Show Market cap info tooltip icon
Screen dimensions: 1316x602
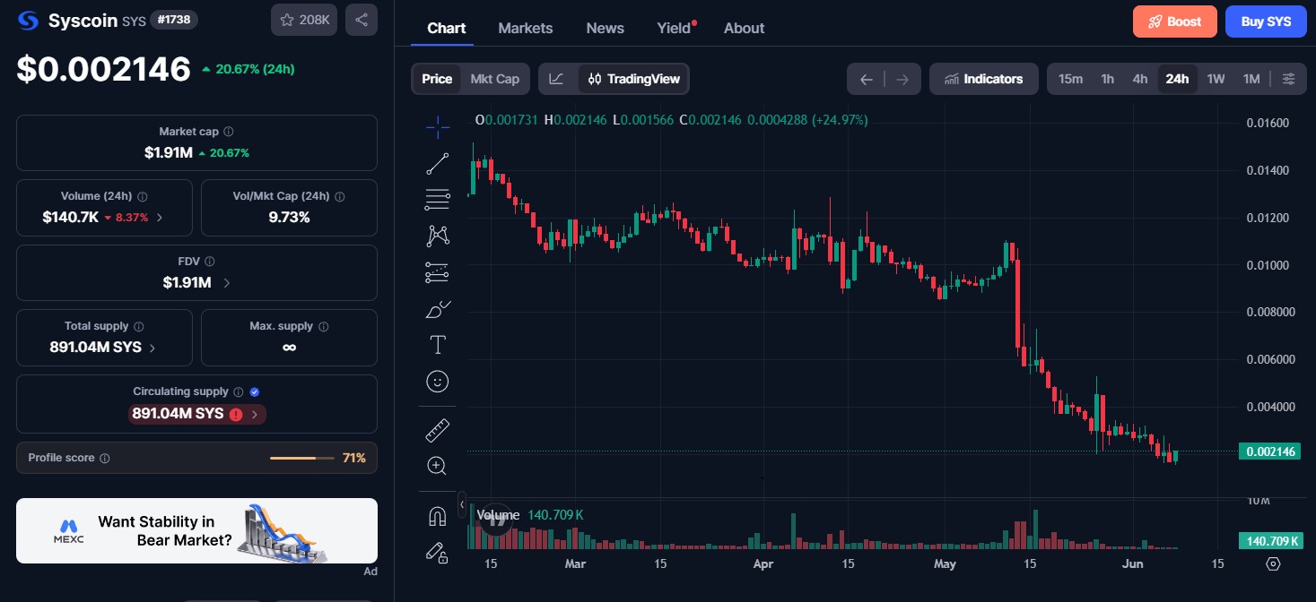pos(229,132)
